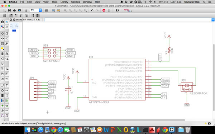The width and height of the screenshot is (215, 134).
Task: Select the Group tool
Action: (3, 44)
